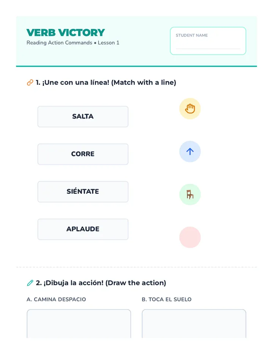Click the 'Reading Action Commands • Lesson 1' subtitle
Image resolution: width=273 pixels, height=354 pixels.
click(x=73, y=43)
